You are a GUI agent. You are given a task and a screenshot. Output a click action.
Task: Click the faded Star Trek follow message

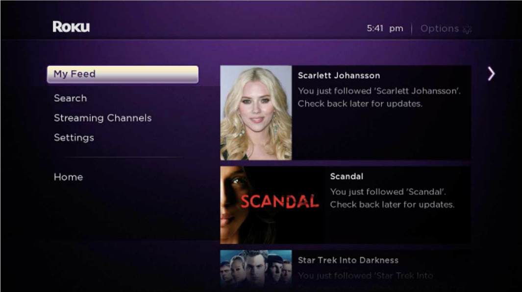coord(365,276)
